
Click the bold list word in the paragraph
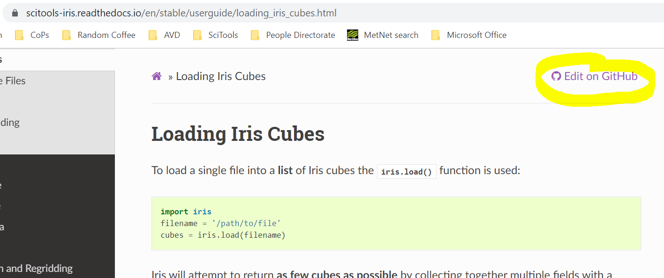(285, 170)
